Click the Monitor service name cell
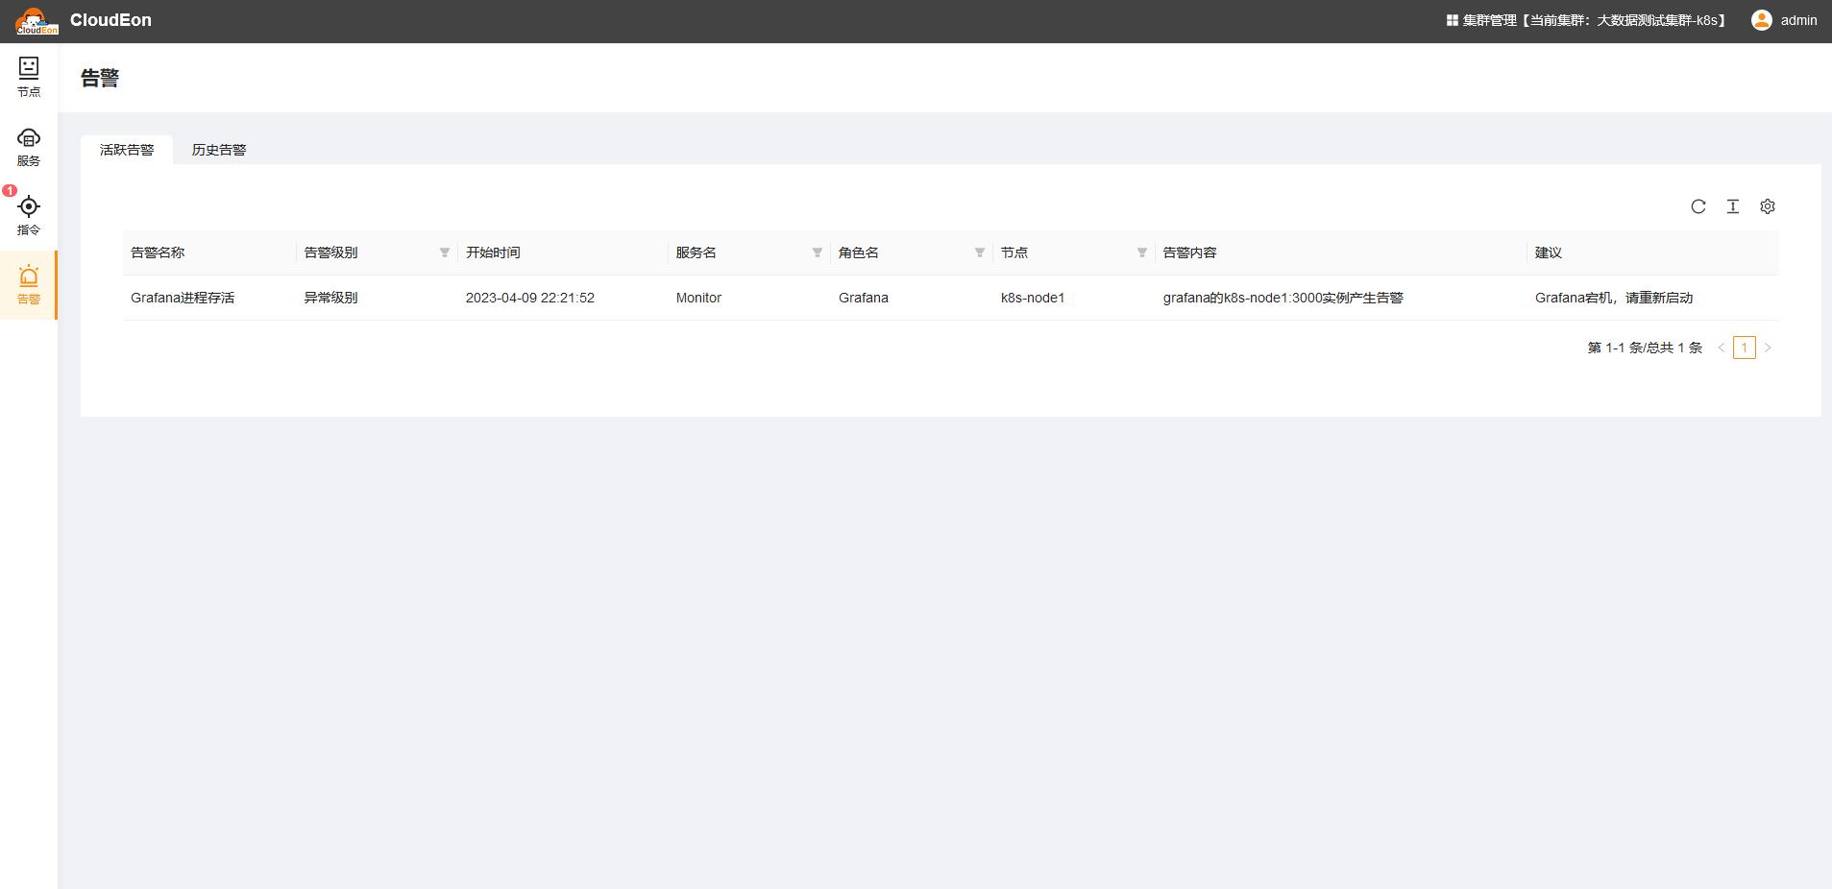This screenshot has width=1832, height=889. [x=698, y=298]
